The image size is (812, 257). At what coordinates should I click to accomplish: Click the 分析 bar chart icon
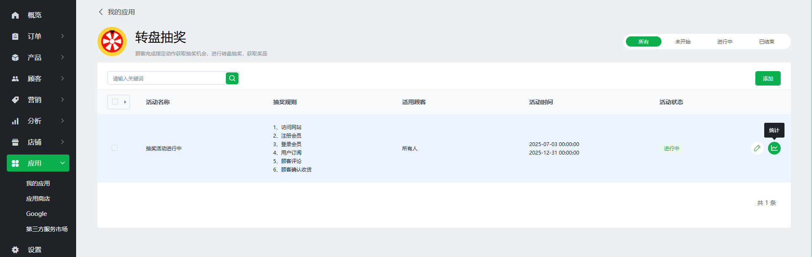click(15, 121)
